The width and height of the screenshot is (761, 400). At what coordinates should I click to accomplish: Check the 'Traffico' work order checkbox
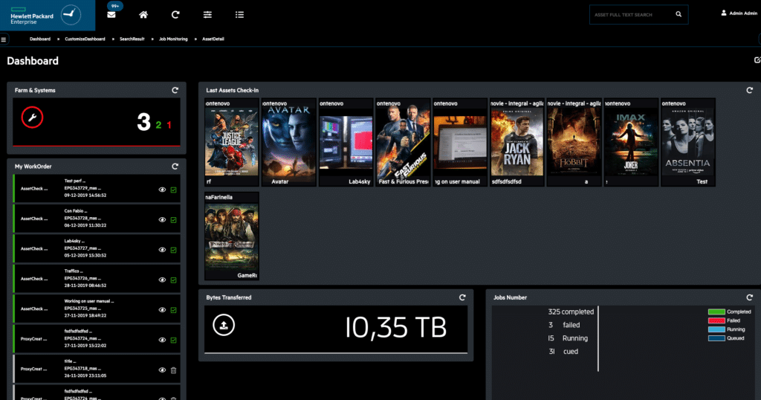(x=173, y=280)
